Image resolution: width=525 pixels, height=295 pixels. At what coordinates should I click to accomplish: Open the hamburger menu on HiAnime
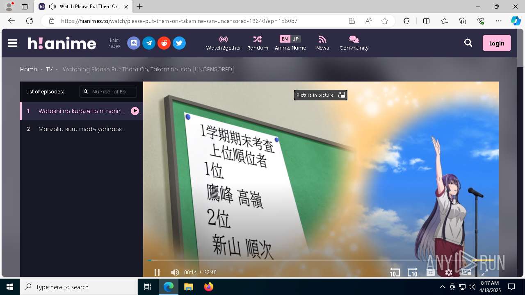tap(12, 43)
